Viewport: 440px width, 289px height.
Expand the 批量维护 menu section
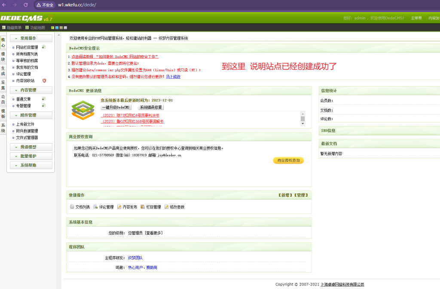coord(31,156)
